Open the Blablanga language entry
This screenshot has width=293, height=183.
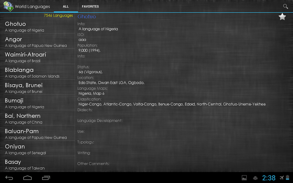click(x=39, y=72)
